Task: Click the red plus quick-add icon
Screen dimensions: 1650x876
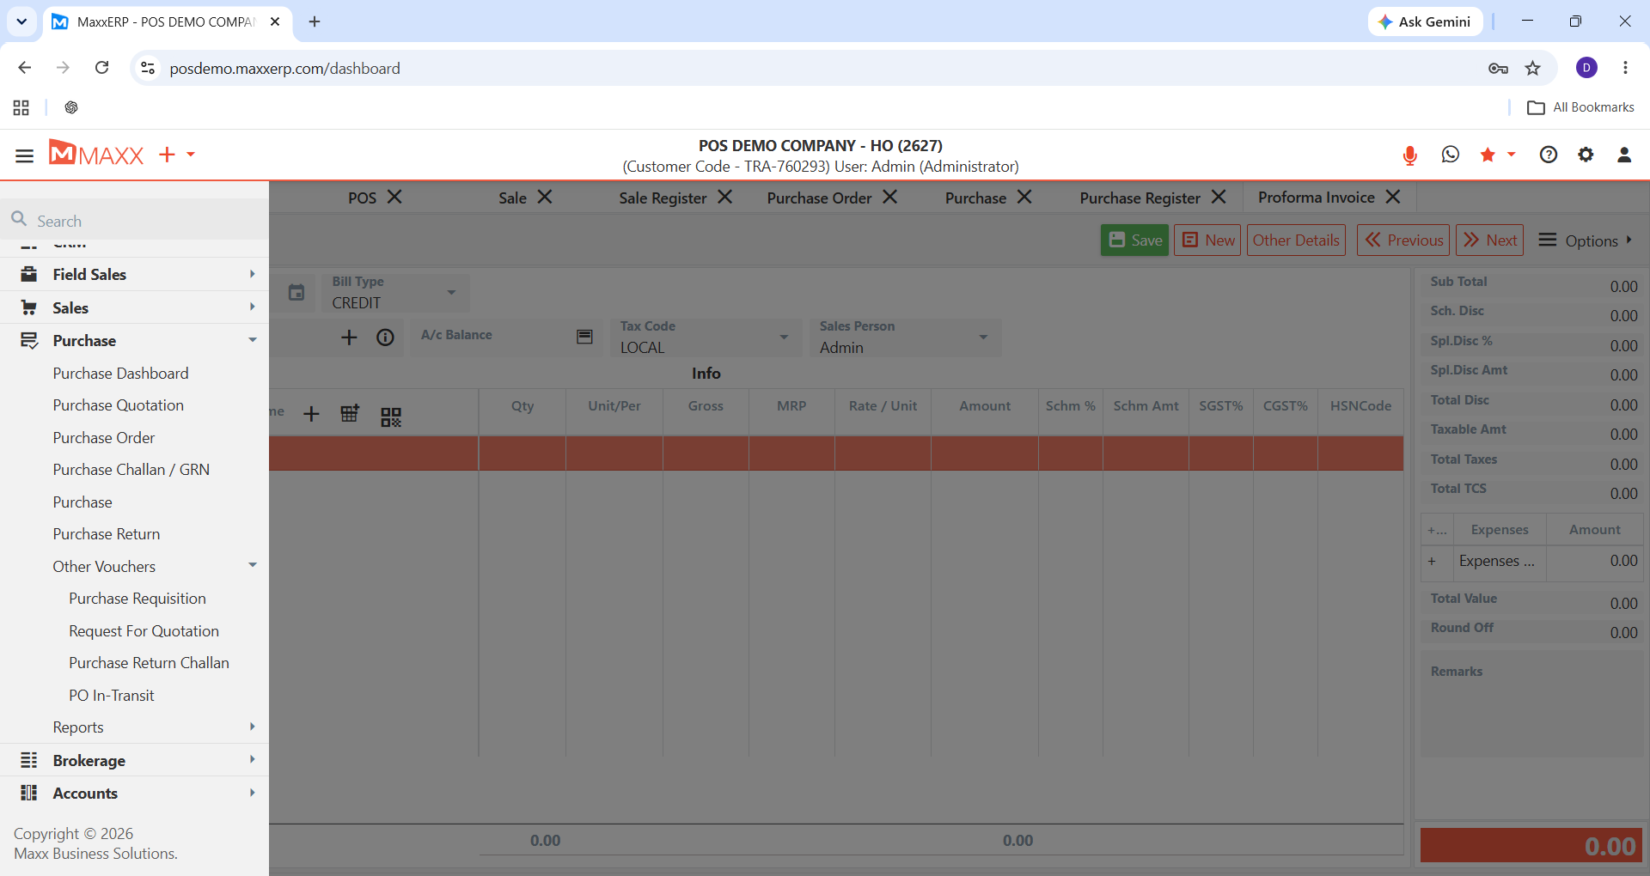Action: [167, 155]
